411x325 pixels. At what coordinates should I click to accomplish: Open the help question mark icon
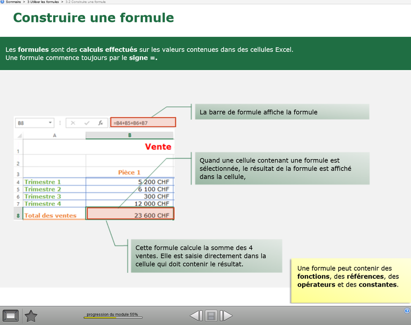click(407, 311)
